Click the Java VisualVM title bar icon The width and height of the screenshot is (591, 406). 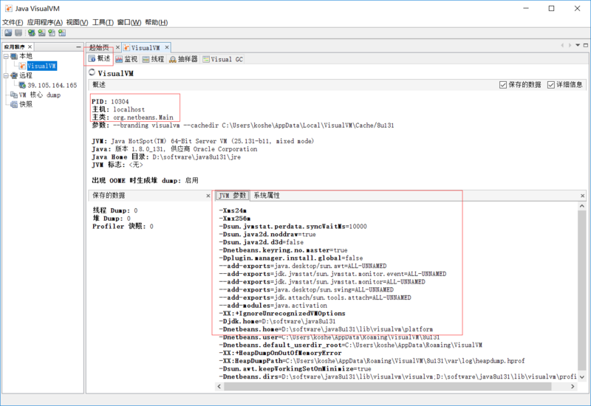8,8
